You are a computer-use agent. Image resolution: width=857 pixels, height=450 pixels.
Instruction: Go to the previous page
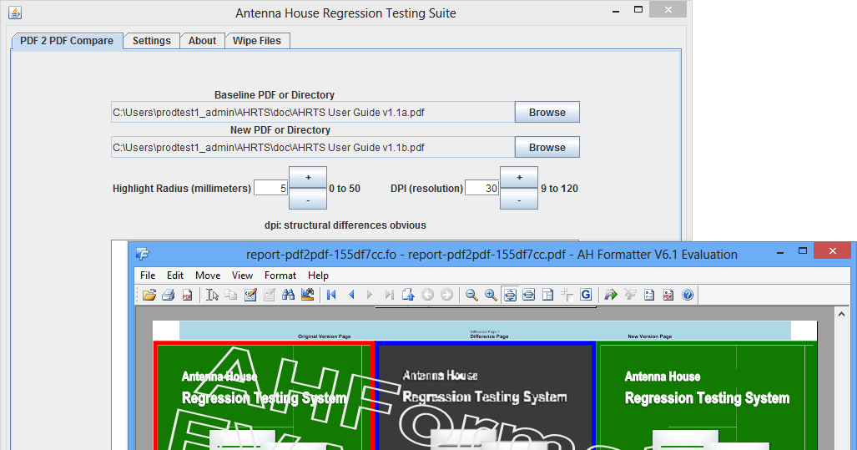350,296
